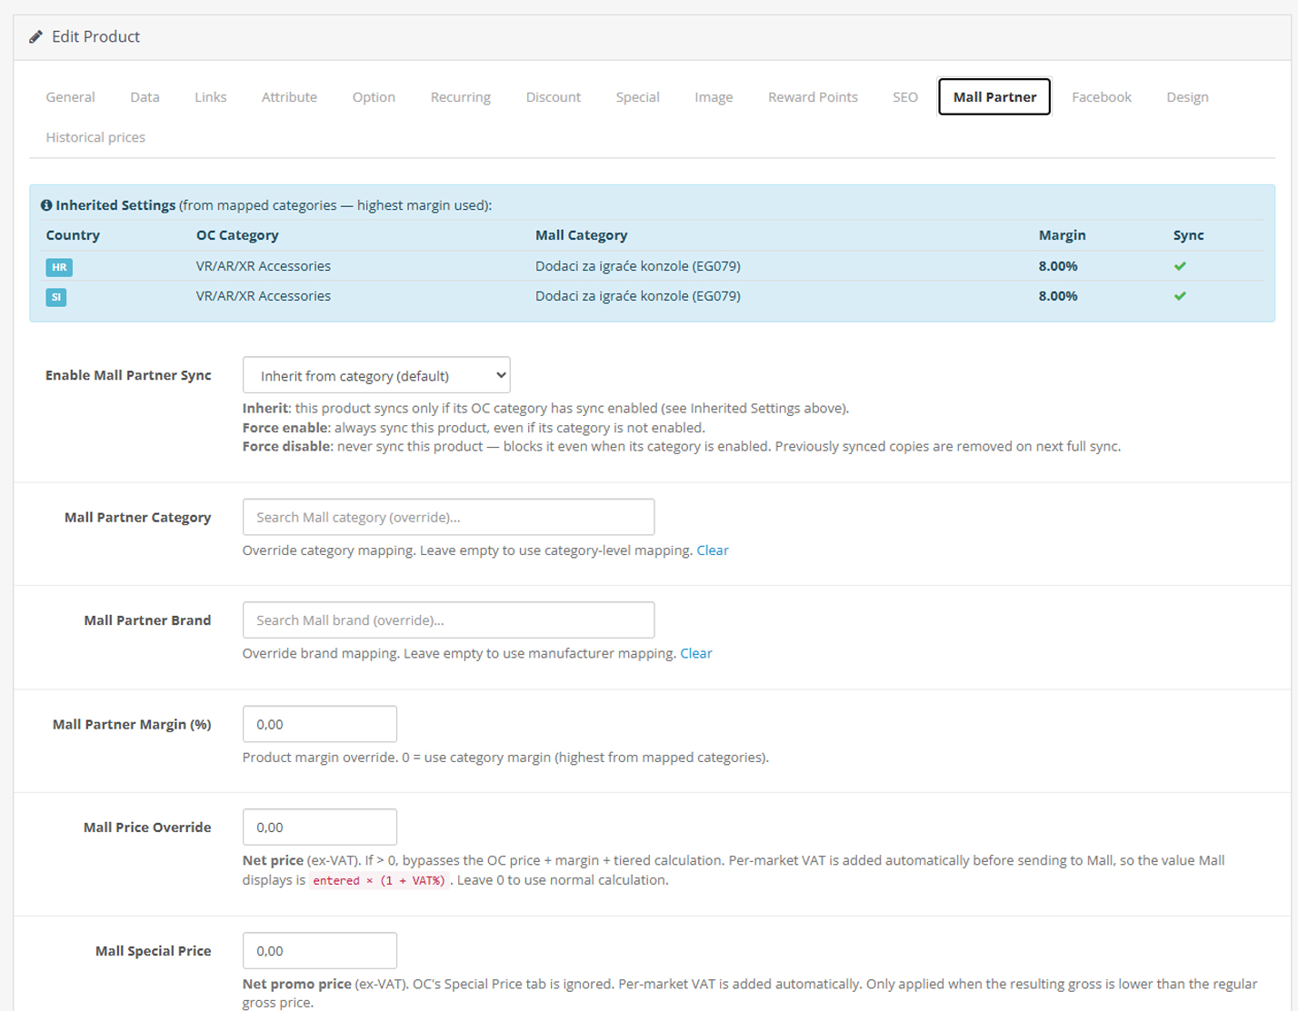Viewport: 1298px width, 1011px height.
Task: Go to the Option tab
Action: 374,97
